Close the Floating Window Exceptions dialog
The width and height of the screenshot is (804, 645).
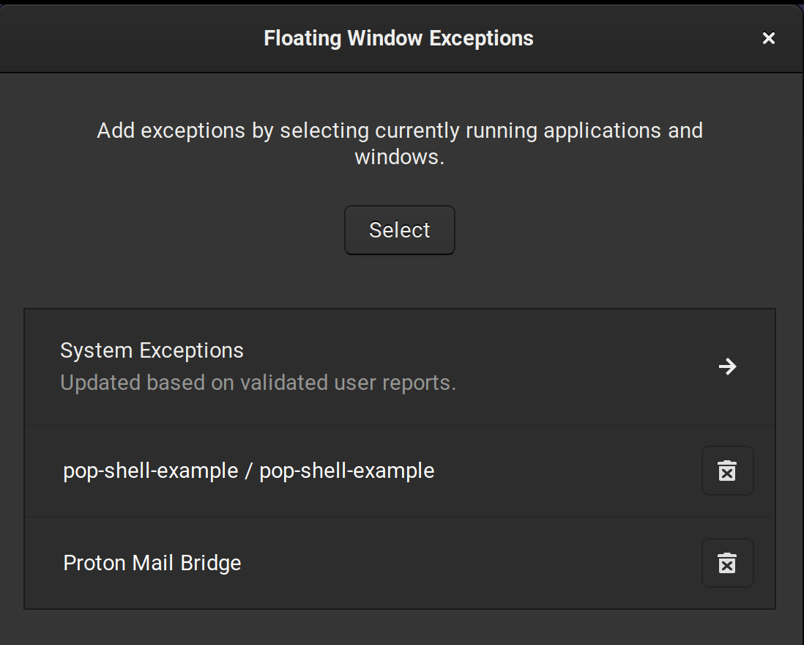point(768,37)
